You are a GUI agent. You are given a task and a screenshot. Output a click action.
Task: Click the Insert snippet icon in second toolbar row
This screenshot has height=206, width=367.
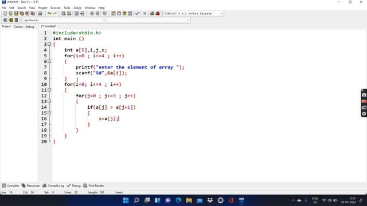(5, 20)
